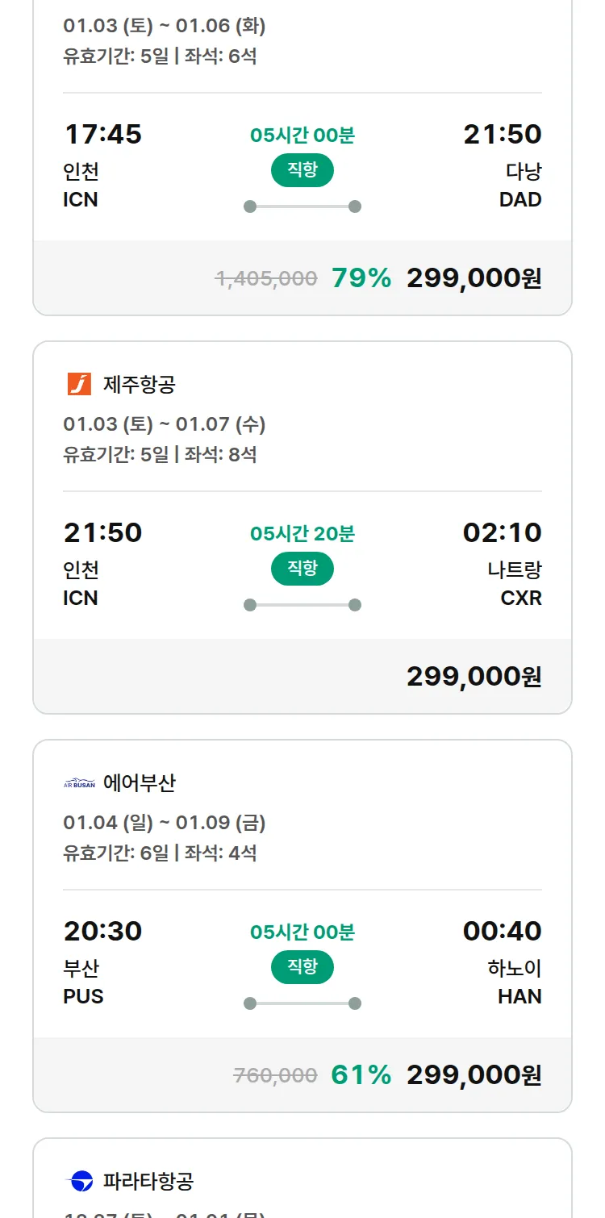Click 직항 badge on the Nha Trang flight
Image resolution: width=605 pixels, height=1218 pixels.
tap(302, 569)
